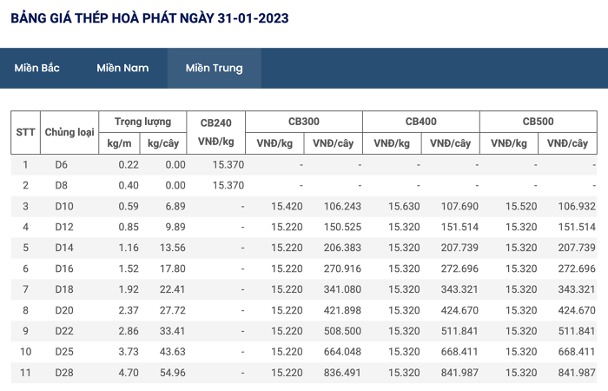Click the page title dated 31-01-2023
The height and width of the screenshot is (391, 608).
click(149, 18)
